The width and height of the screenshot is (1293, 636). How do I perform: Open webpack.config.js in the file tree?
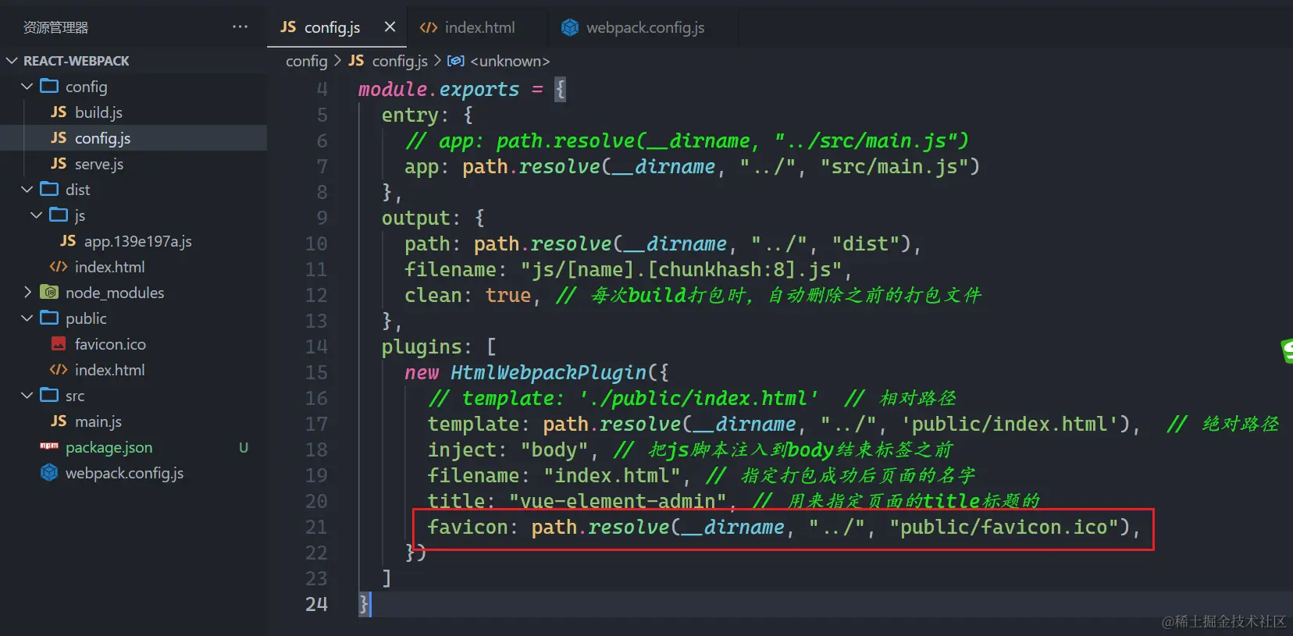tap(125, 473)
